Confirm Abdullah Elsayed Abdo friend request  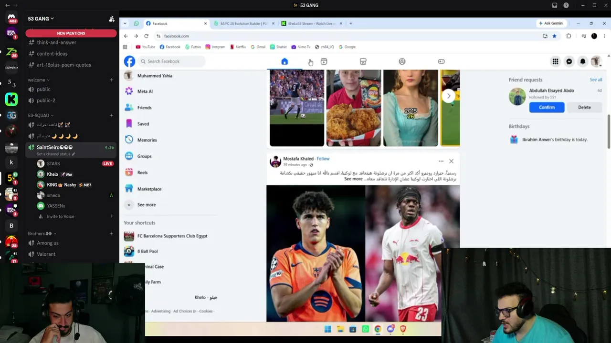[x=547, y=108]
